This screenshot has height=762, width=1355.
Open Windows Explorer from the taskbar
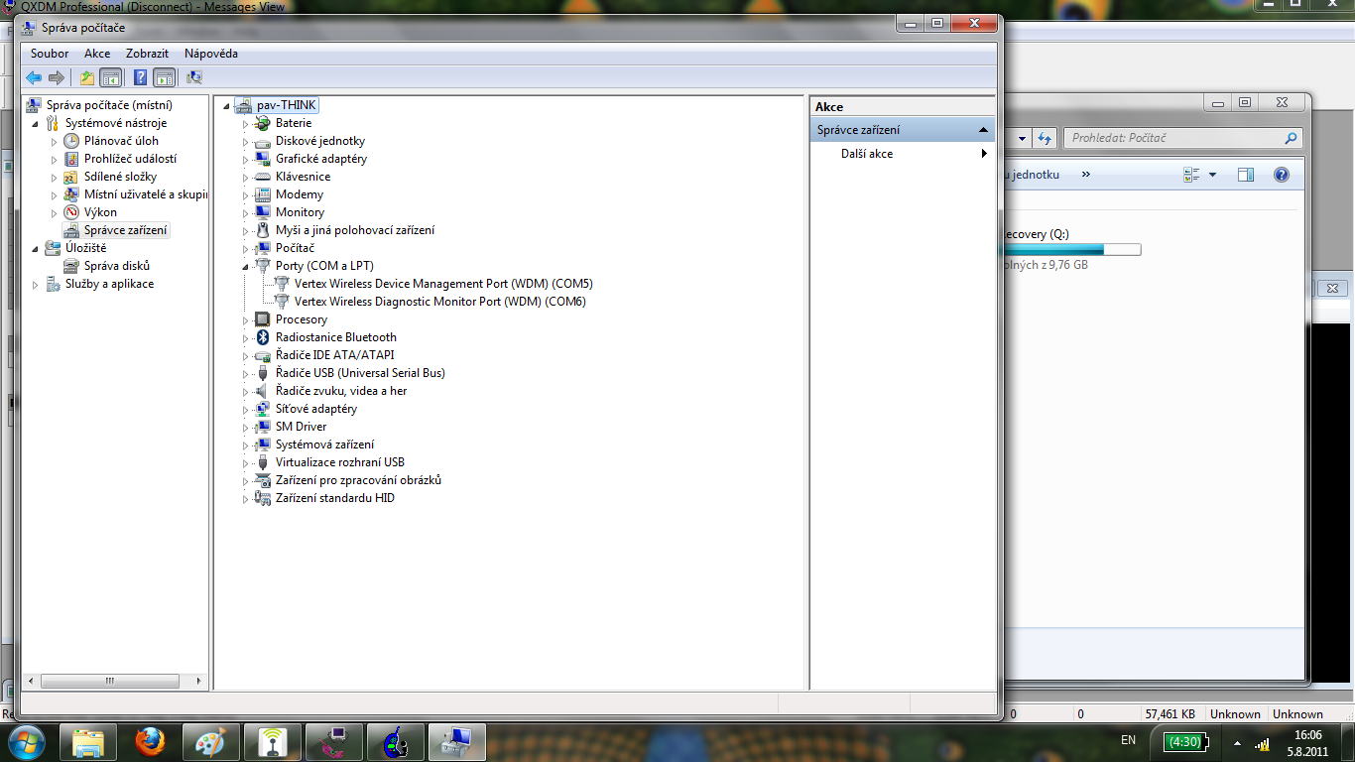tap(88, 741)
